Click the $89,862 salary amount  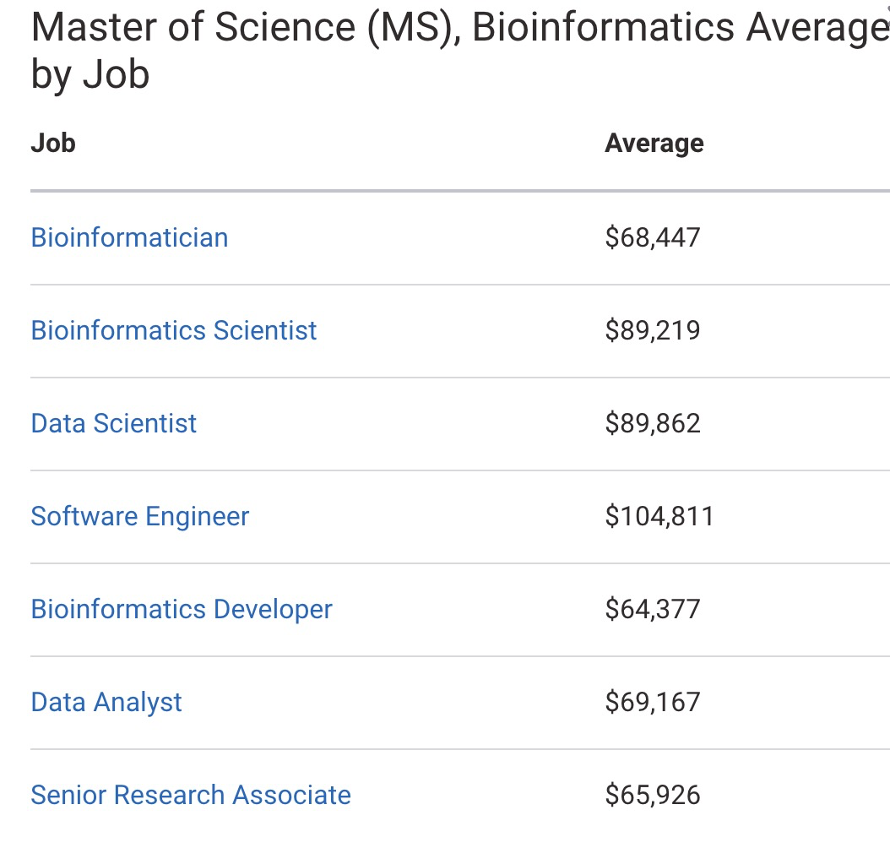(653, 423)
